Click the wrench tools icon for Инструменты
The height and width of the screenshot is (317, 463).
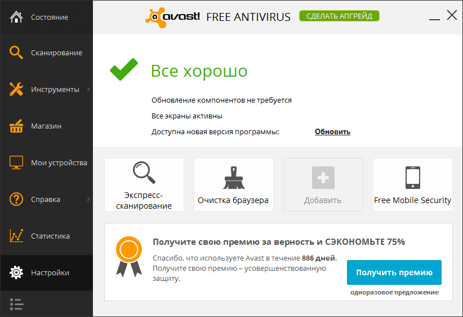[x=16, y=89]
